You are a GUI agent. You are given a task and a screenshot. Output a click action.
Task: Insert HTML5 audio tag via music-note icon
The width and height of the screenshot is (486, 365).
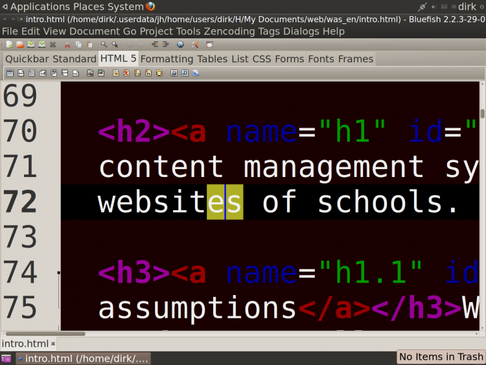tap(185, 73)
